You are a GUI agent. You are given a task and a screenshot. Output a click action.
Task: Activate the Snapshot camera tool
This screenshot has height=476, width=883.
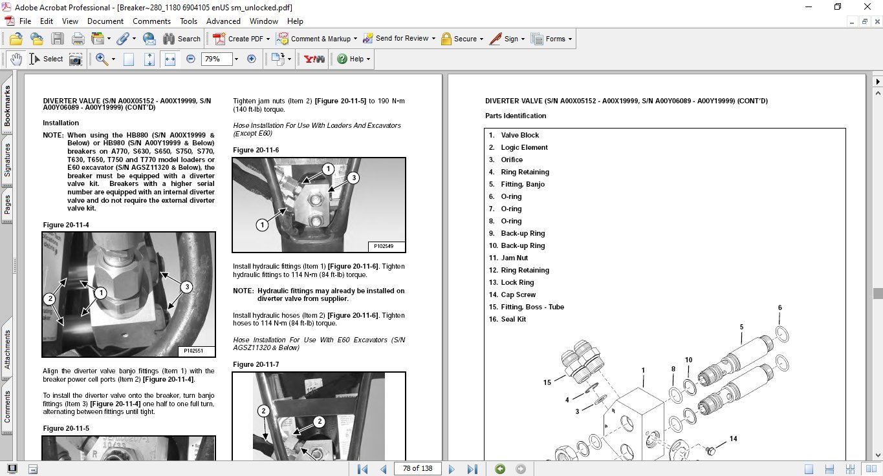point(76,59)
